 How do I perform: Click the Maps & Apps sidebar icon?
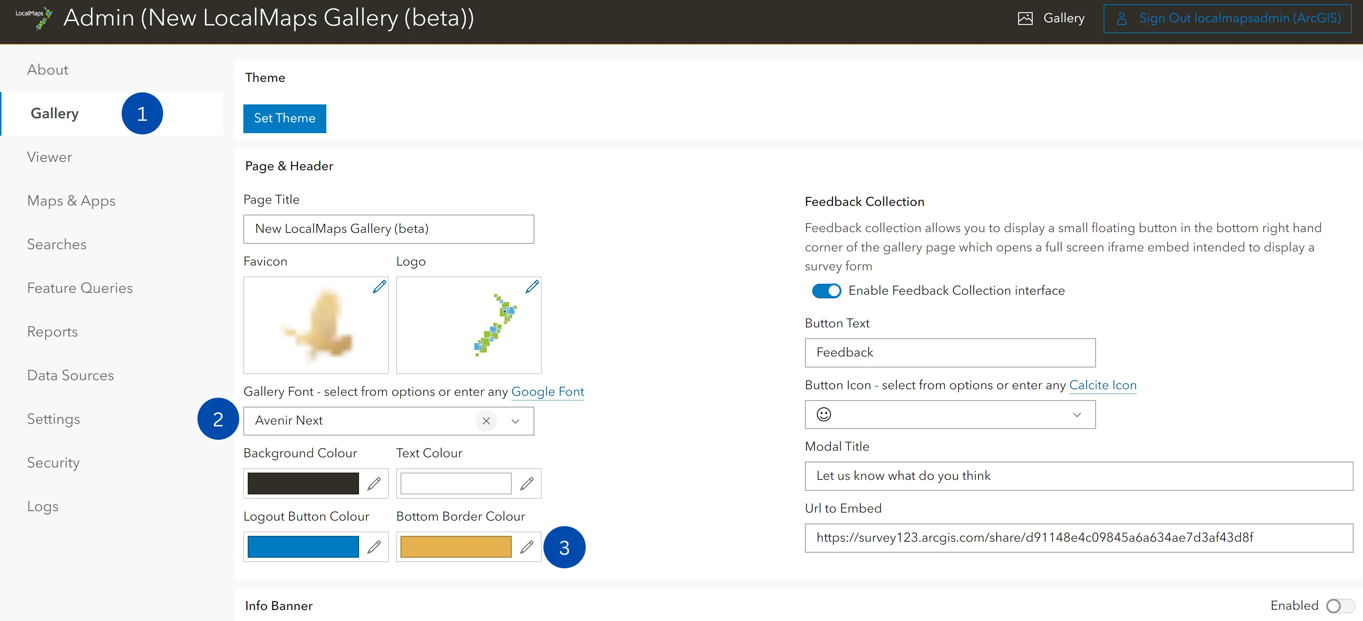(x=71, y=200)
